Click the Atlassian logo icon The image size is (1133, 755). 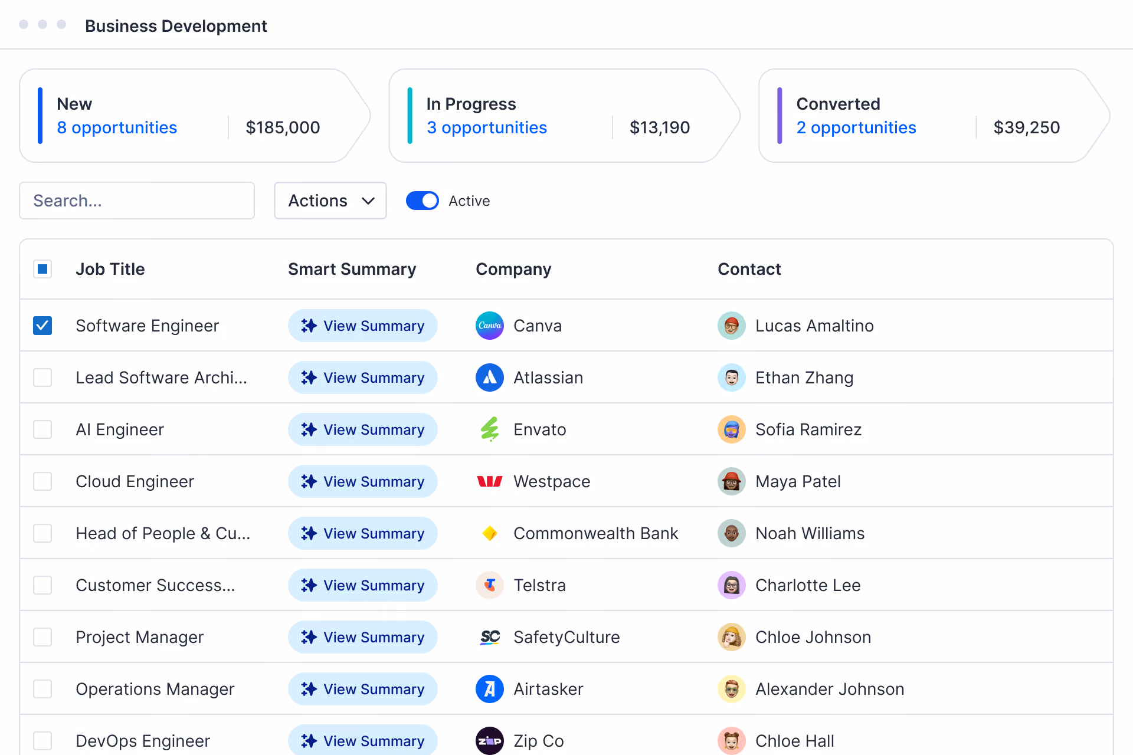490,377
